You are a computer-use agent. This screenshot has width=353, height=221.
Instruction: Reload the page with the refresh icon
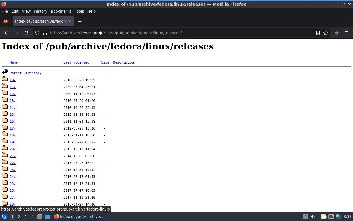tap(26, 33)
